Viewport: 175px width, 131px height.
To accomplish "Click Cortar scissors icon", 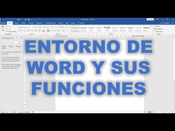I will coord(6,26).
